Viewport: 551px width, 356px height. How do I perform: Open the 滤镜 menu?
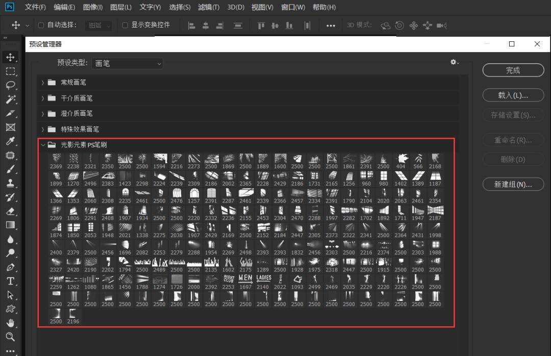coord(209,7)
